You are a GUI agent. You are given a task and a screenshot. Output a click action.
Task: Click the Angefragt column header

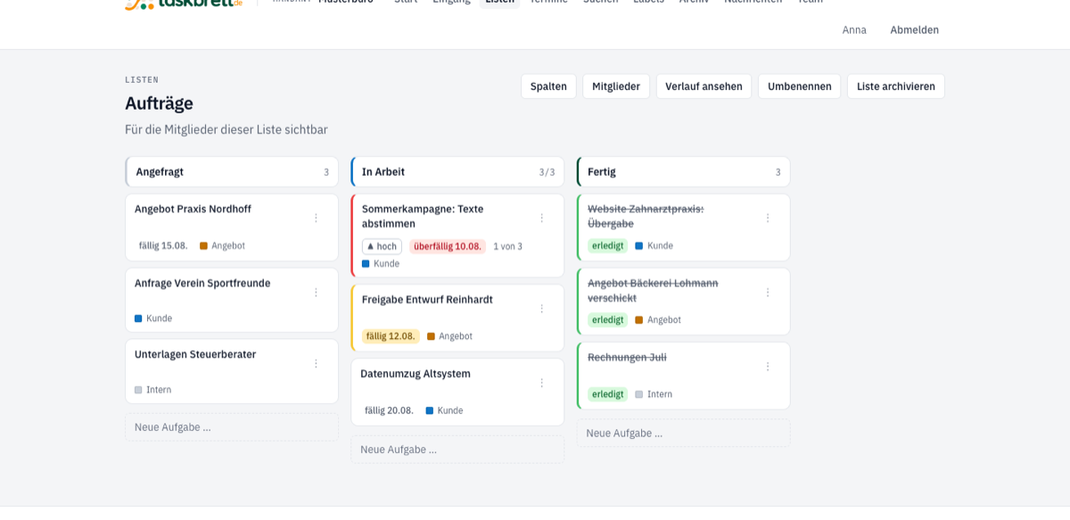click(x=232, y=172)
